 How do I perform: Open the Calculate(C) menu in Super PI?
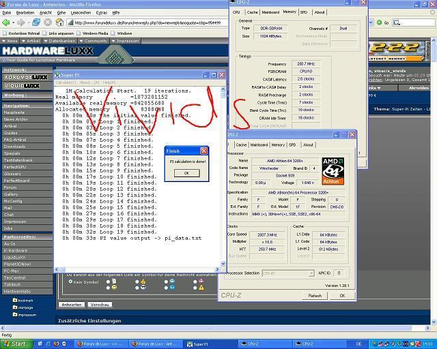(66, 82)
